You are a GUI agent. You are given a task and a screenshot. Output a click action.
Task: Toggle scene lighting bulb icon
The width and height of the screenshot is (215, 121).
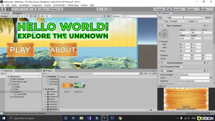click(27, 16)
